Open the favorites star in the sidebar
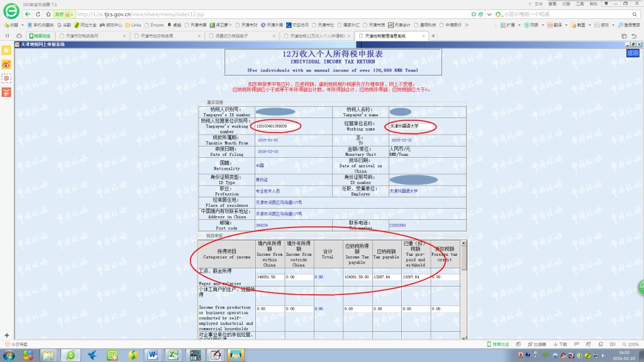644x362 pixels. click(6, 50)
